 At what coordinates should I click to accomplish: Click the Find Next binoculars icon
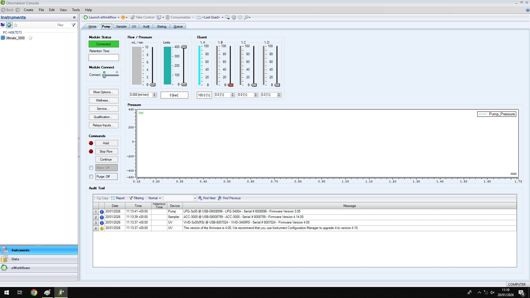[200, 198]
